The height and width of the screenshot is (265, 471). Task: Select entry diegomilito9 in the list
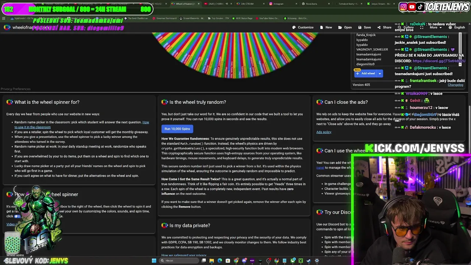point(365,64)
